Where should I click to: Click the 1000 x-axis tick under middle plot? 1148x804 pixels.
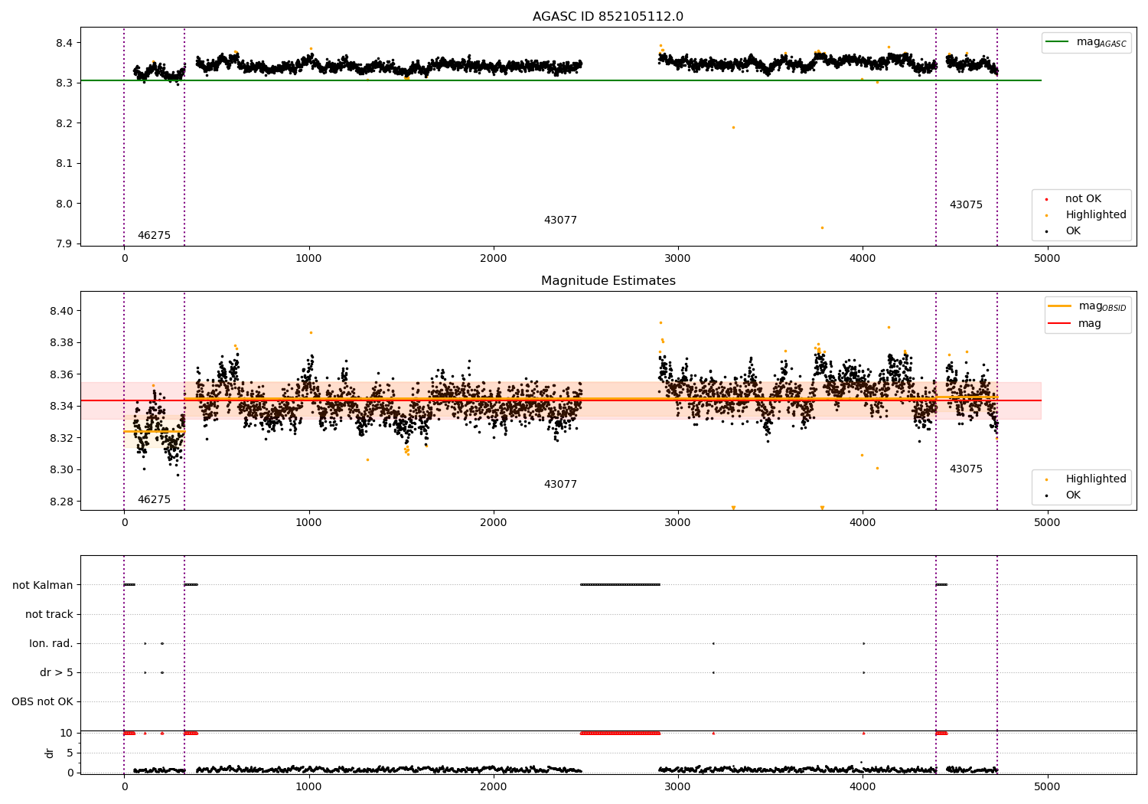[x=309, y=523]
